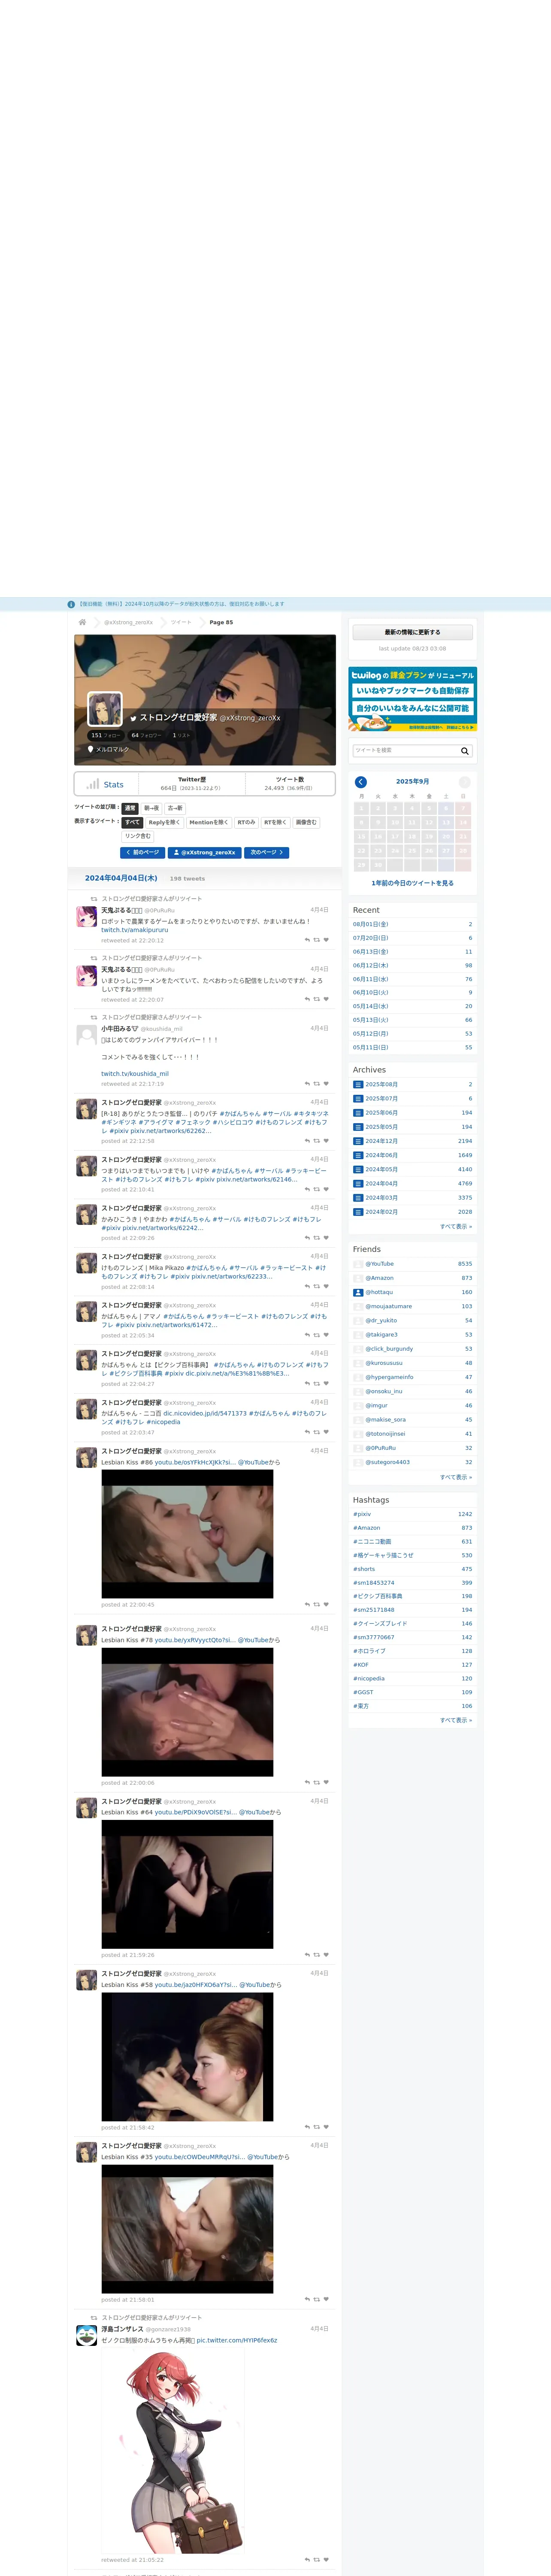Open list icon for 2025年05月 archive

click(358, 1127)
